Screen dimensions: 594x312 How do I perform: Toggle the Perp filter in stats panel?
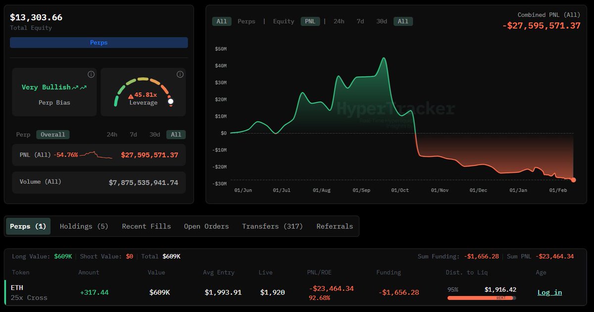click(23, 135)
